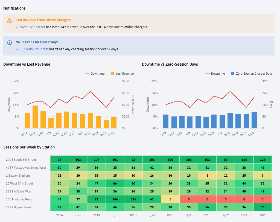Open the 20 West 34th Street link
Screen dimensions: 280x222
30,27
